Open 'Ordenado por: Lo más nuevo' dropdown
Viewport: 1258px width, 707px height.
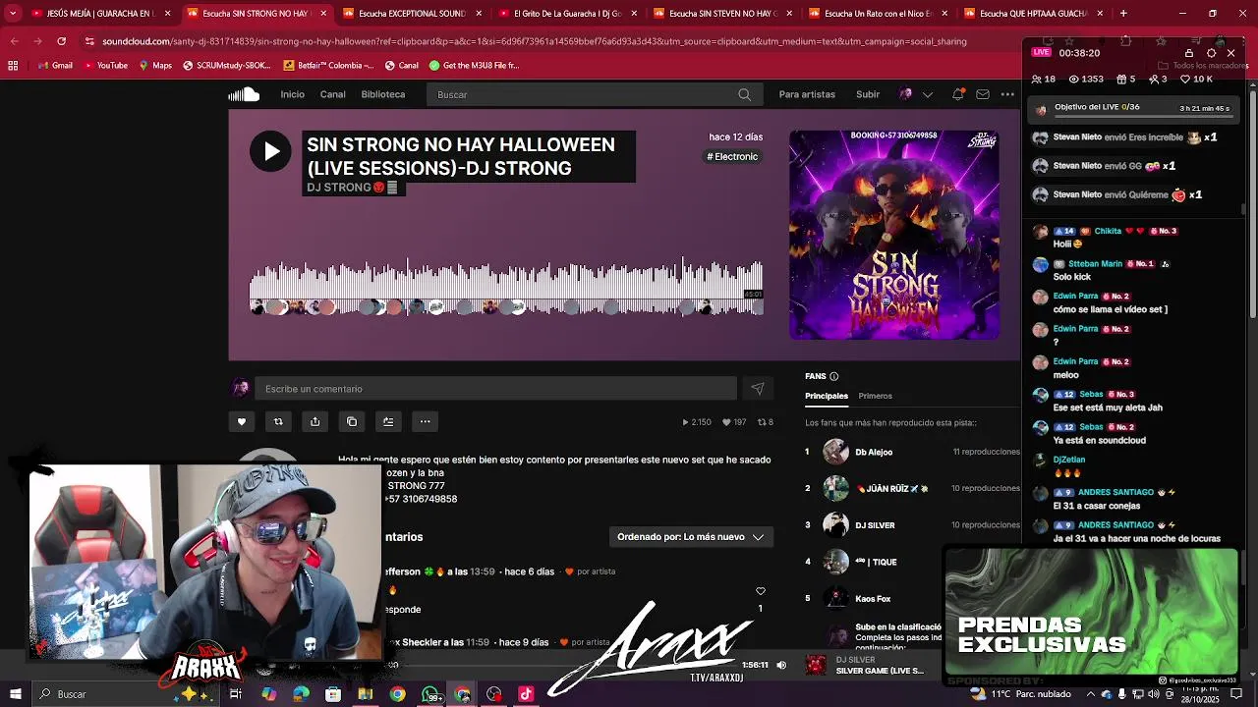tap(690, 537)
